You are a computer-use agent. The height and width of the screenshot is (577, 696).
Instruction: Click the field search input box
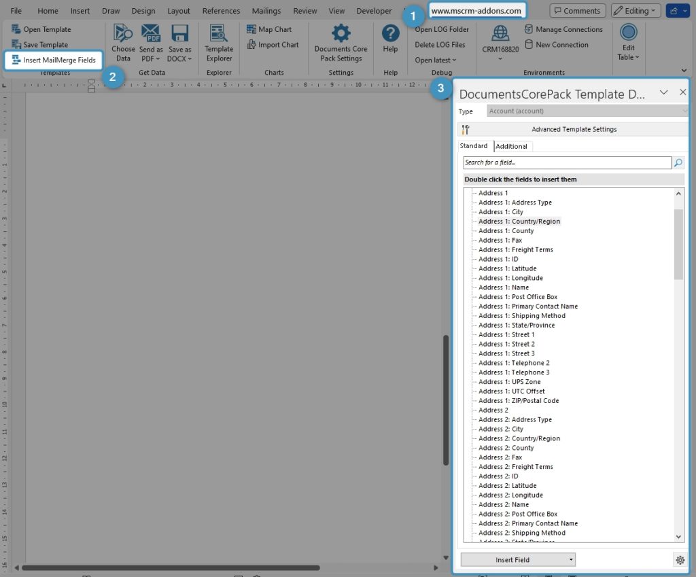(567, 162)
